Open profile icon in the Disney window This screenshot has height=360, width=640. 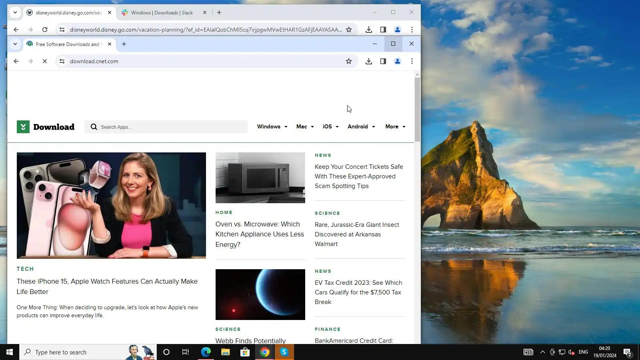(398, 30)
